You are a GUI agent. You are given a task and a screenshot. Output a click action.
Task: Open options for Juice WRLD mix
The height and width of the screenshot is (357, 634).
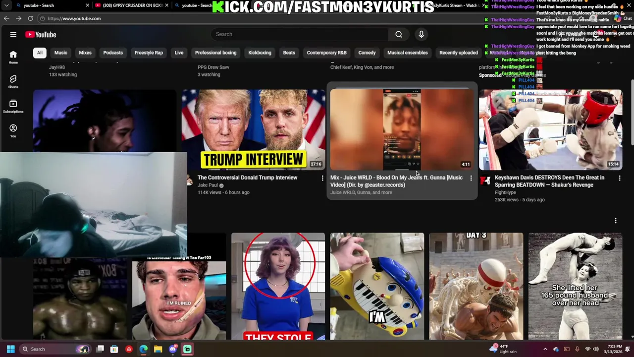471,178
